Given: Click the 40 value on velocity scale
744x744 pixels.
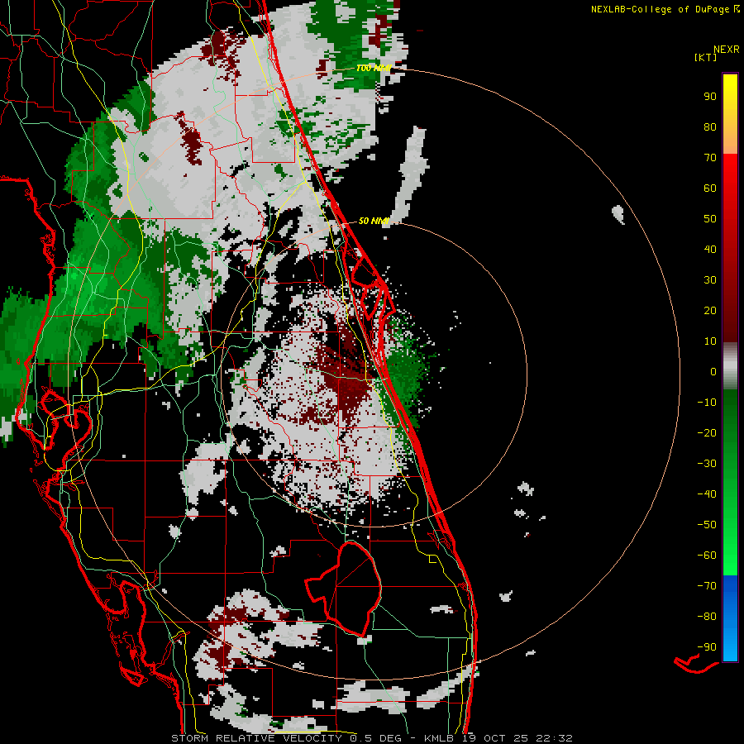Looking at the screenshot, I should 710,250.
